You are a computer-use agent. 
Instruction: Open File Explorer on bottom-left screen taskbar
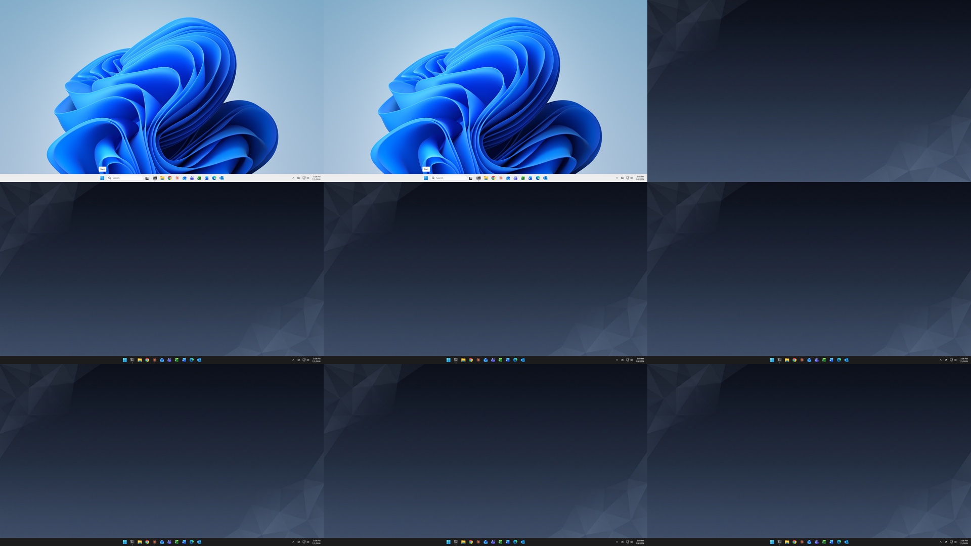140,542
